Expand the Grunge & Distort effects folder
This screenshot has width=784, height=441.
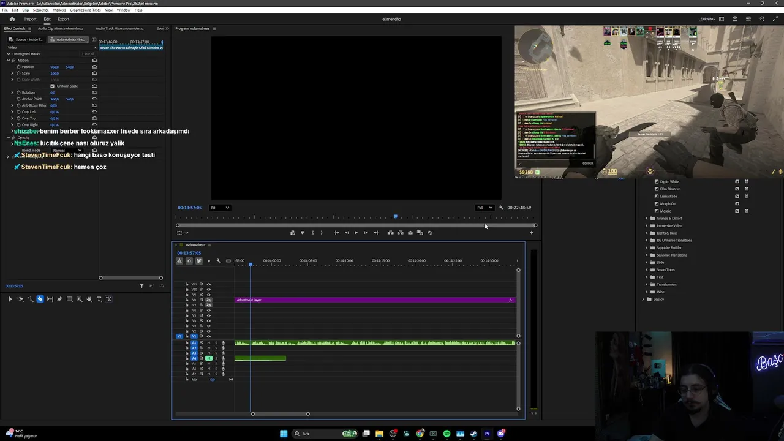click(x=646, y=218)
